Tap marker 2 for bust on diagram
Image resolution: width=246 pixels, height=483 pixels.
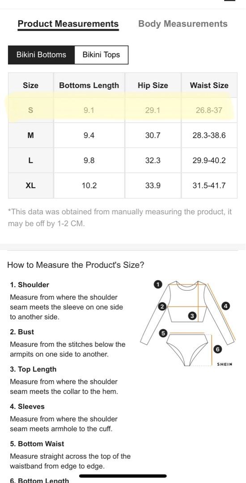click(x=162, y=306)
